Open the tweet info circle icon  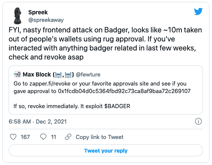point(198,121)
